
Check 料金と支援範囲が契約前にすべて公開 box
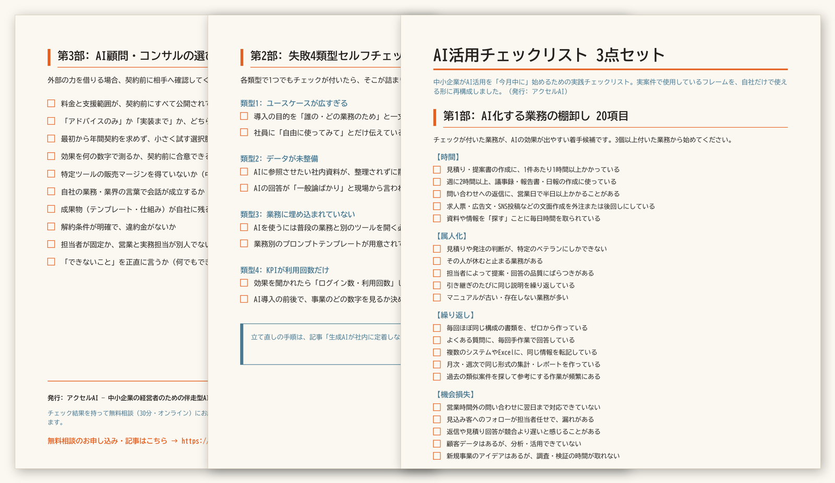(51, 103)
